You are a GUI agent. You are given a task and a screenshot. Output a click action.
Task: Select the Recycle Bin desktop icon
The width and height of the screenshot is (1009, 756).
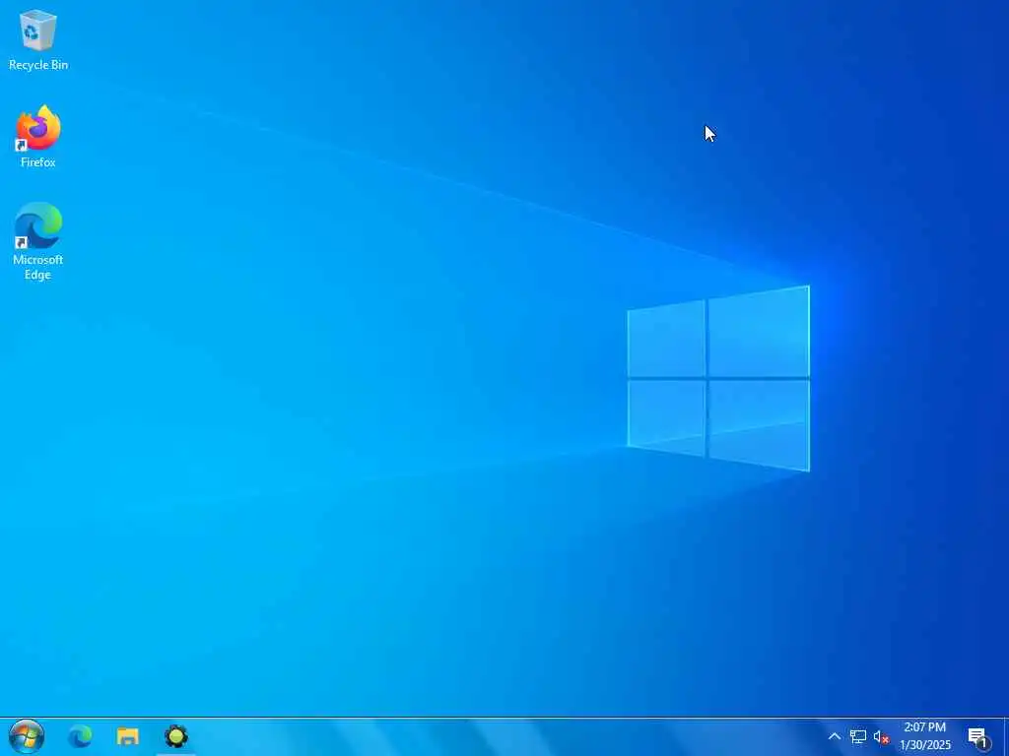click(x=38, y=39)
